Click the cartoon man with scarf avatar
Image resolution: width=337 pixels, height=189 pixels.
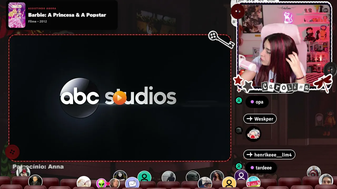[x=35, y=181]
